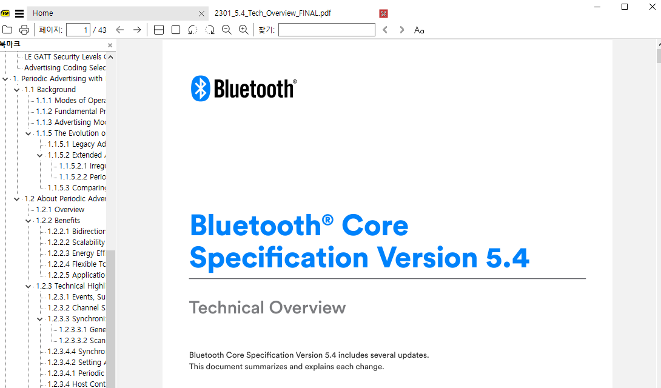
Task: Click the search text field
Action: coord(327,30)
